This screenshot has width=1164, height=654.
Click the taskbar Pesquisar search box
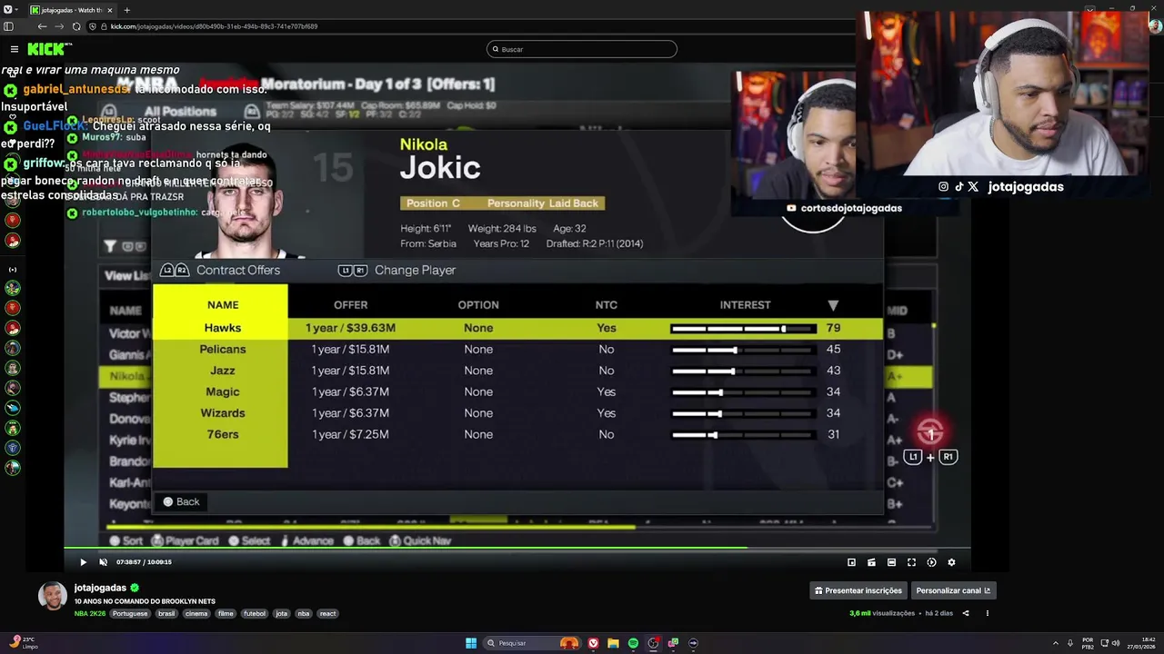(532, 643)
